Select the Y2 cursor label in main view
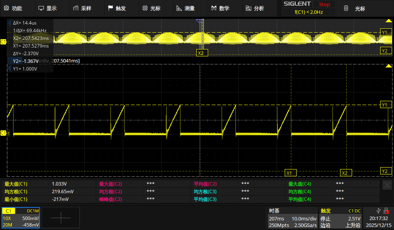Image resolution: width=394 pixels, height=230 pixels. pos(386,171)
